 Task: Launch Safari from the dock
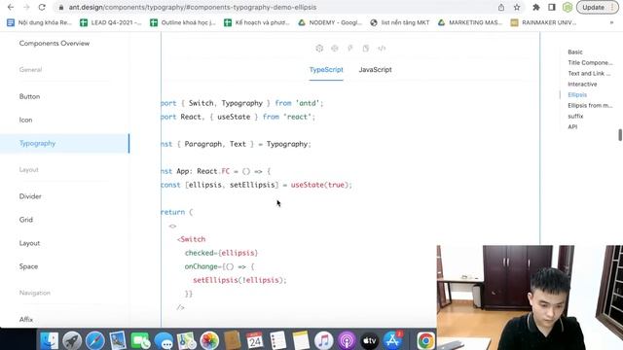(x=95, y=340)
